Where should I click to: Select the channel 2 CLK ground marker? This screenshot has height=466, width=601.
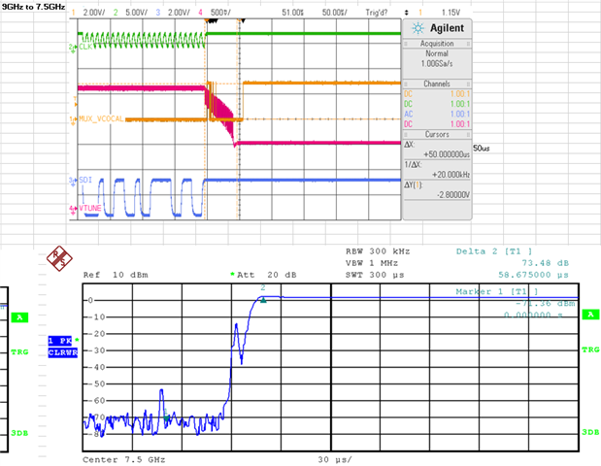pos(73,48)
